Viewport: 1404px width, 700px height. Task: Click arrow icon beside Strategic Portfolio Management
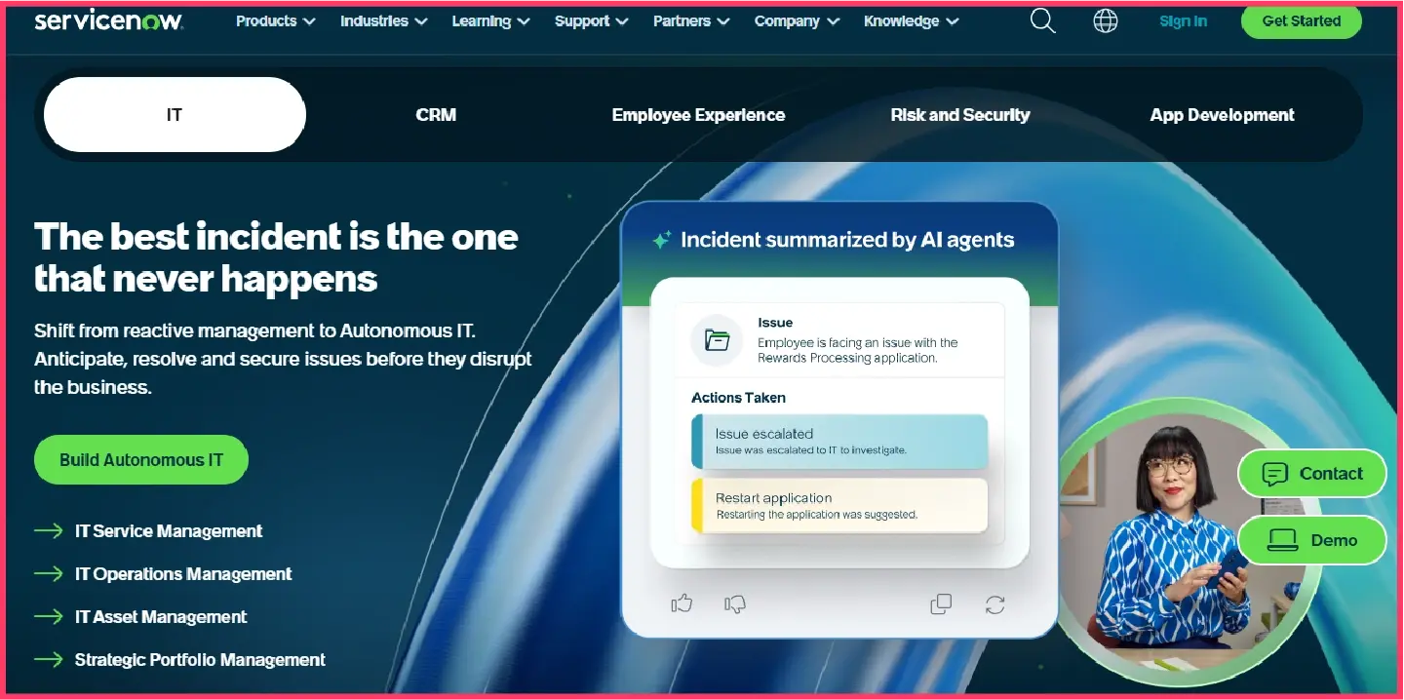coord(49,660)
